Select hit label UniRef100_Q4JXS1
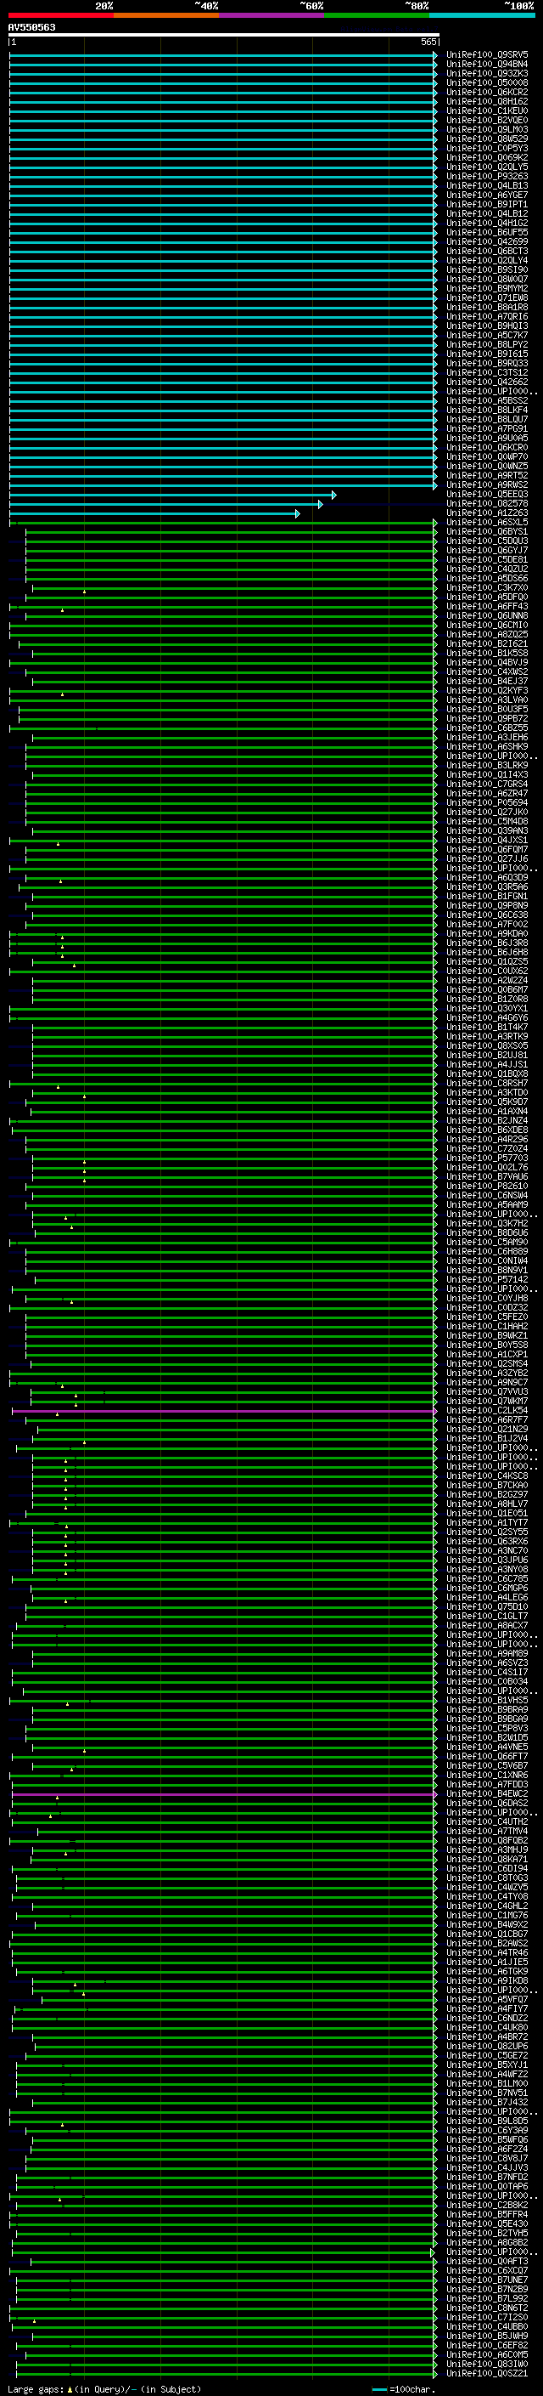 point(487,841)
